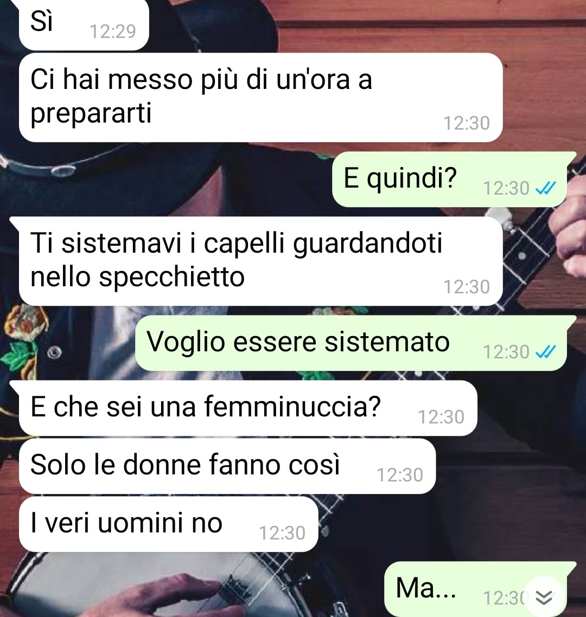Tap the "E quindi?" sent message
Image resolution: width=586 pixels, height=617 pixels.
tap(449, 179)
